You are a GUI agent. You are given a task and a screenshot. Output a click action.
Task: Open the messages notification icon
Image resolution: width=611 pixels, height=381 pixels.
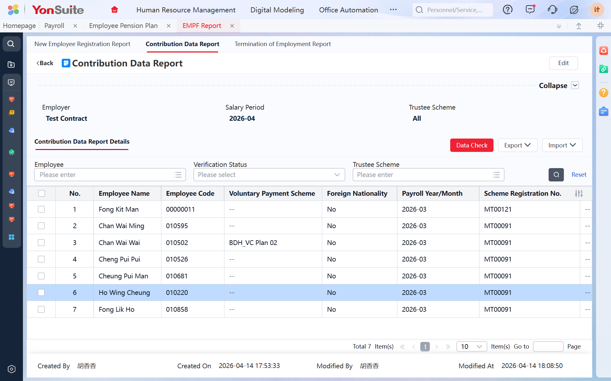530,10
